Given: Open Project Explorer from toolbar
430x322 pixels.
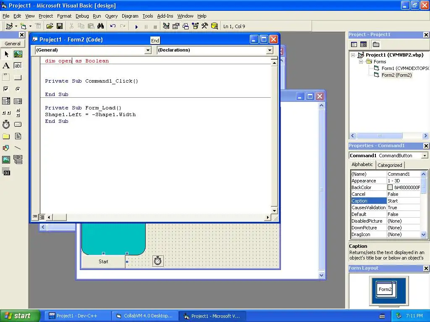Looking at the screenshot, I should 166,26.
